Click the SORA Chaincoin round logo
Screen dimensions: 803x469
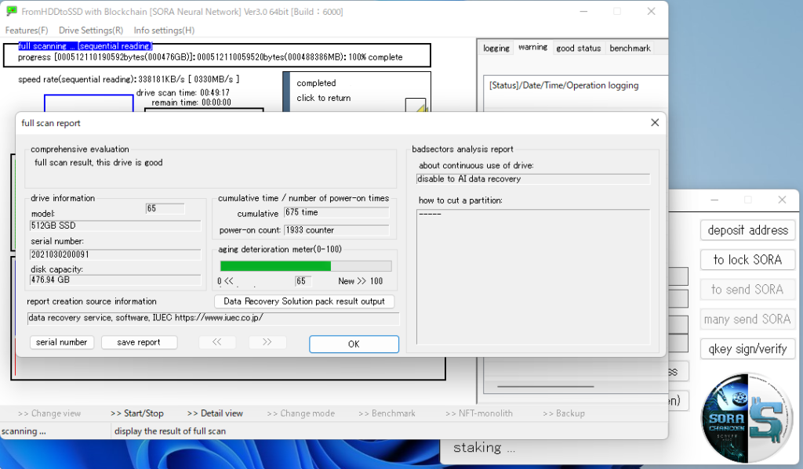click(x=747, y=418)
